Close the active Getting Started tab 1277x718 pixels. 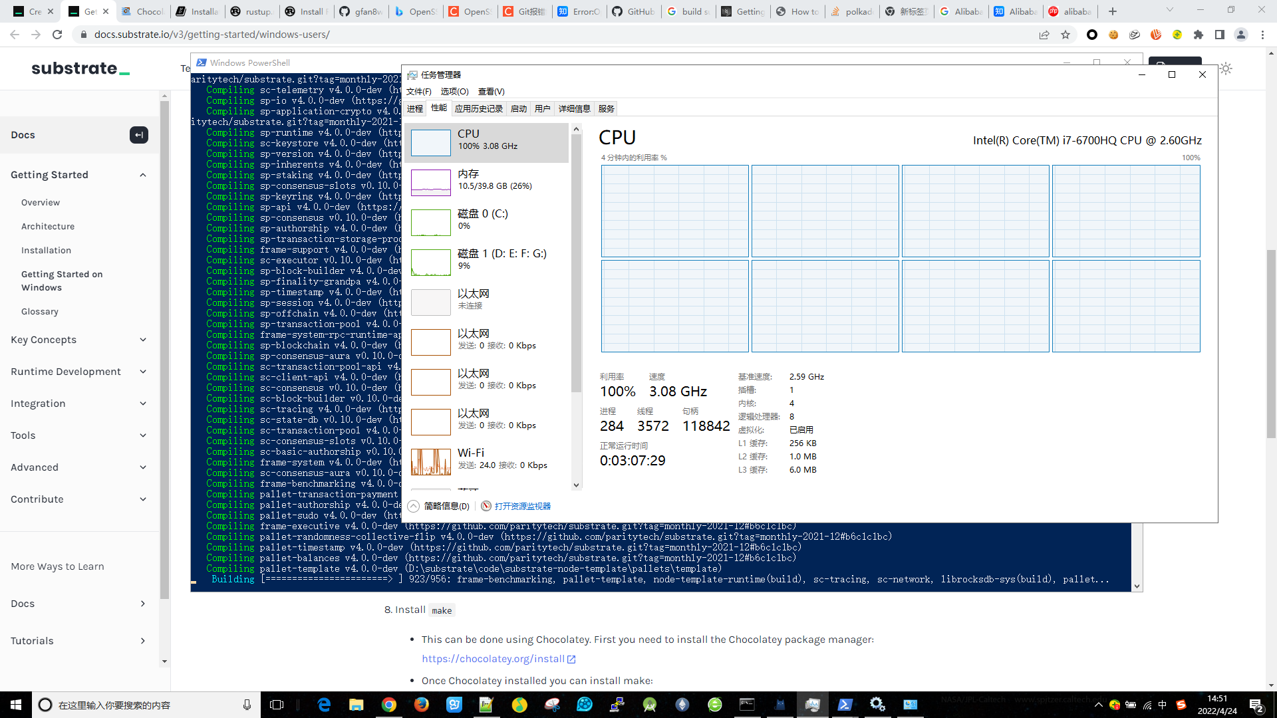pyautogui.click(x=106, y=11)
